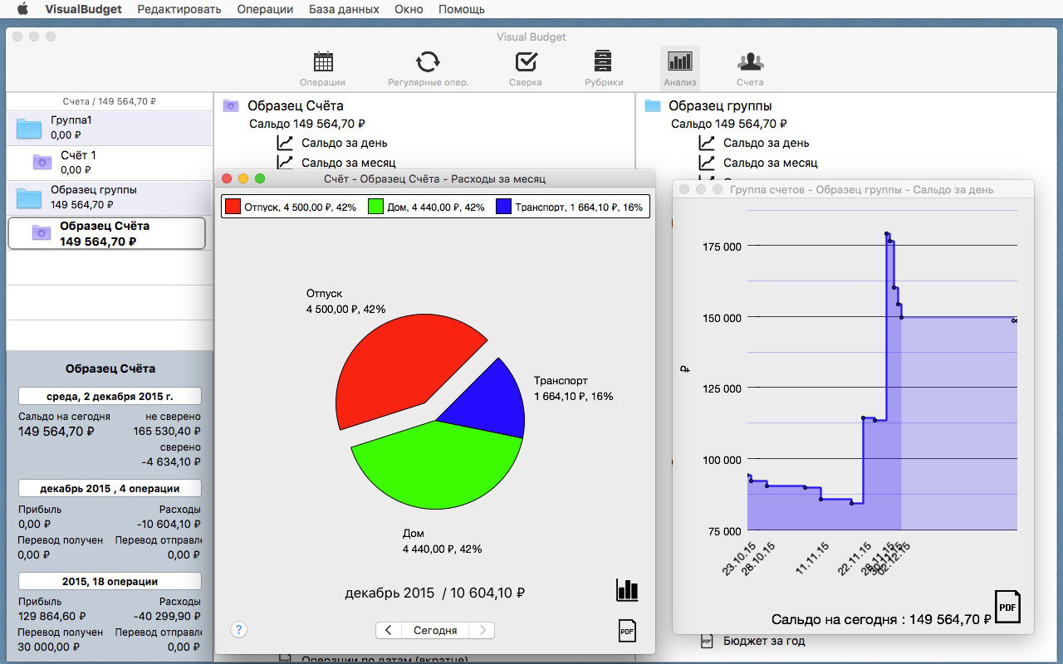Select the Анализ analysis toolbar icon

tap(680, 69)
